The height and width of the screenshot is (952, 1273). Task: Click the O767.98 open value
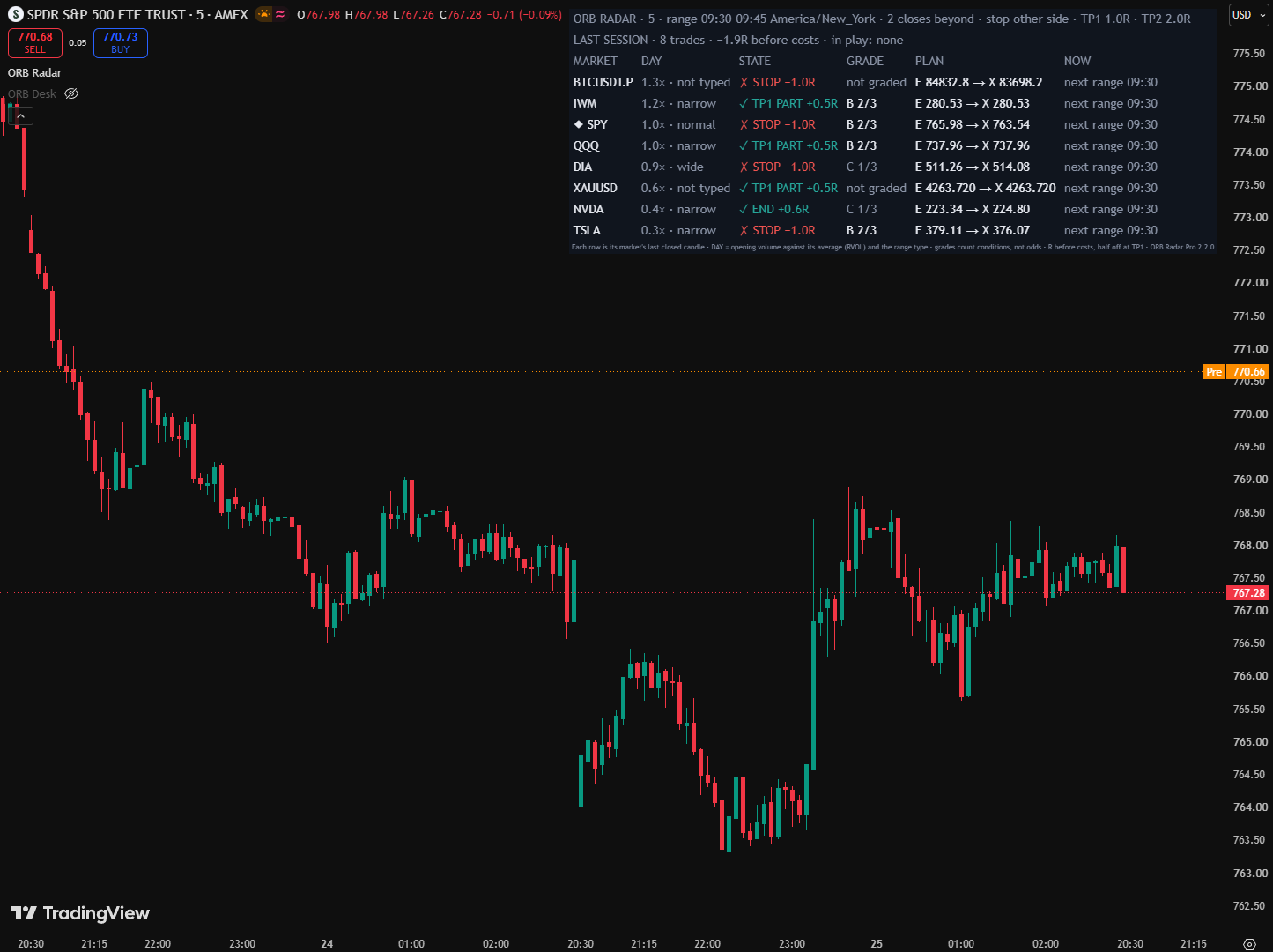point(319,15)
